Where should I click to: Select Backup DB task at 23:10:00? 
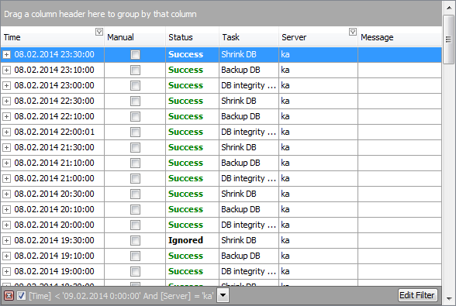(249, 70)
